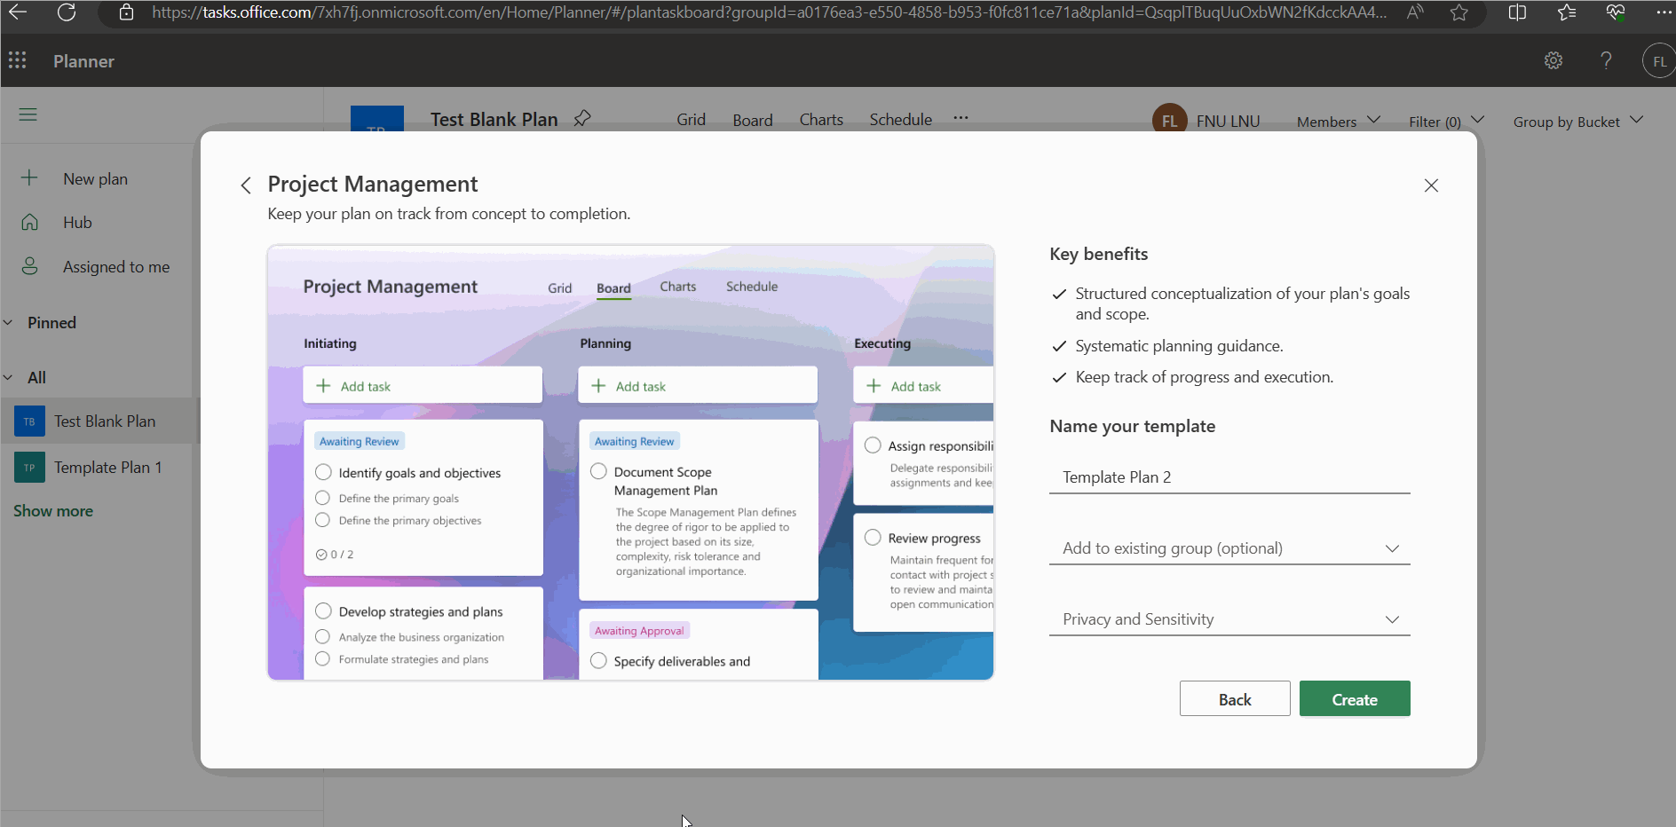Click the FL member avatar by FNU LNU
The height and width of the screenshot is (827, 1676).
tap(1170, 120)
